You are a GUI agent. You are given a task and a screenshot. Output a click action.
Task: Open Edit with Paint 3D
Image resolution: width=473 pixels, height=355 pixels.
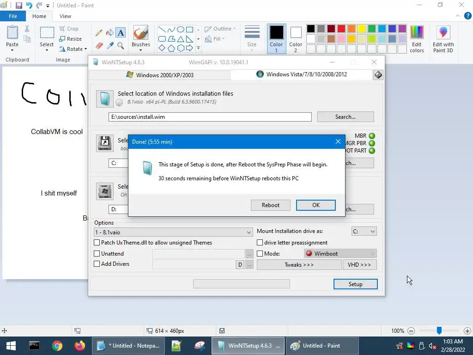[443, 39]
